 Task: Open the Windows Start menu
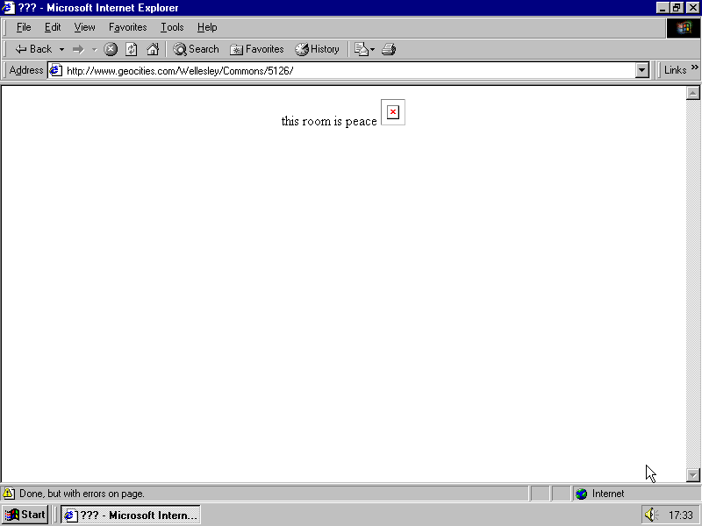click(x=25, y=515)
